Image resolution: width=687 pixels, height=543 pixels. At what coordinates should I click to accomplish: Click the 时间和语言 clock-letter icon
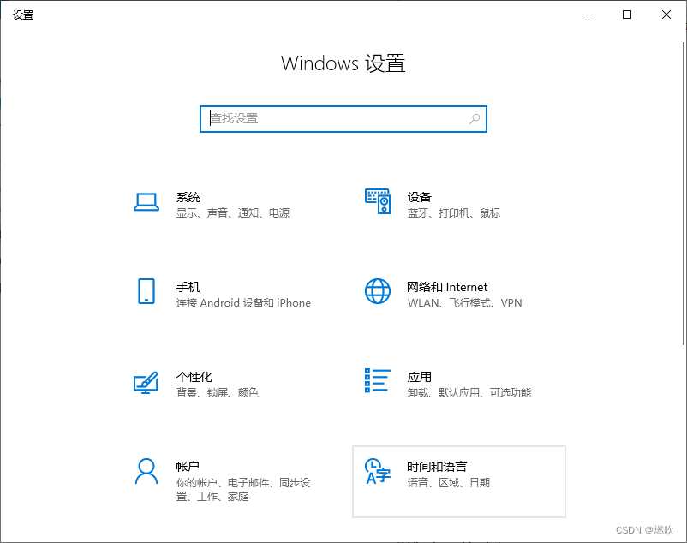coord(378,471)
